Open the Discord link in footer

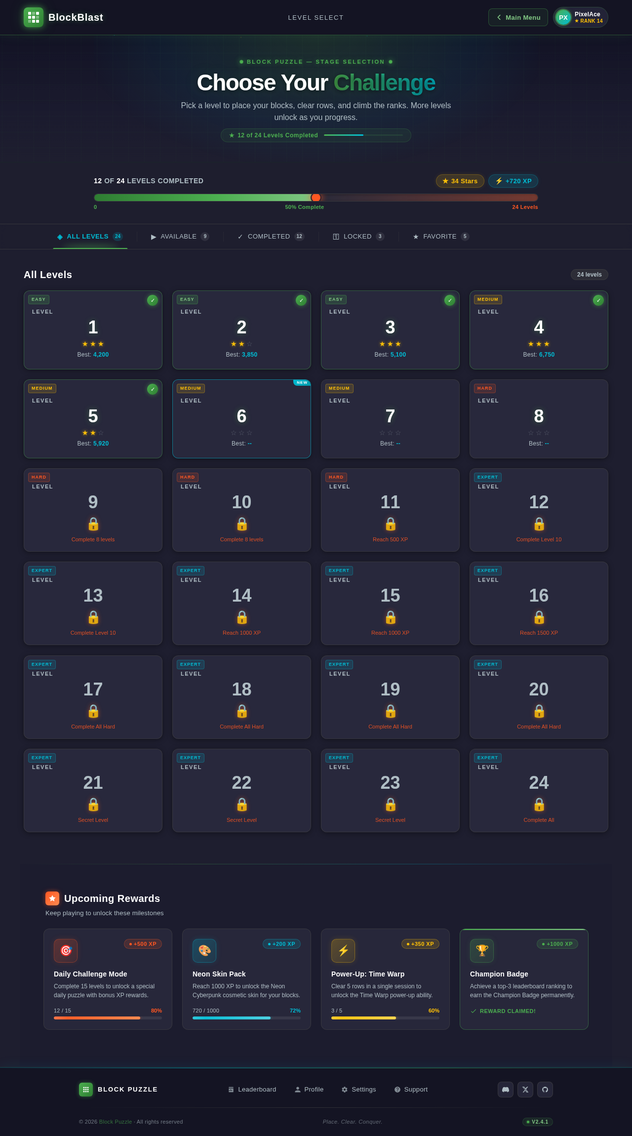point(506,1090)
